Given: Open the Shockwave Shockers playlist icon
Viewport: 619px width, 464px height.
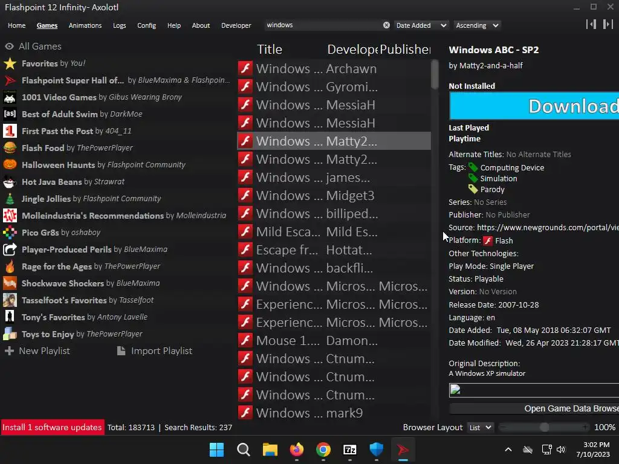Looking at the screenshot, I should tap(10, 283).
